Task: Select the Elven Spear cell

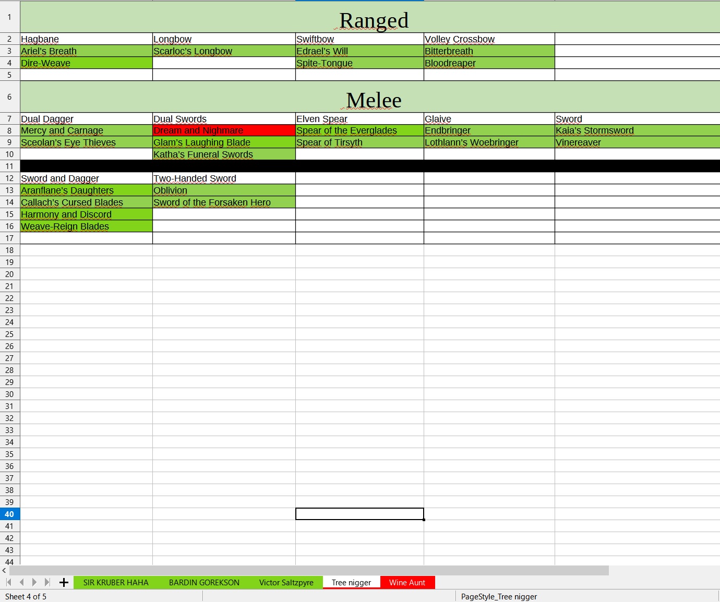Action: coord(359,119)
